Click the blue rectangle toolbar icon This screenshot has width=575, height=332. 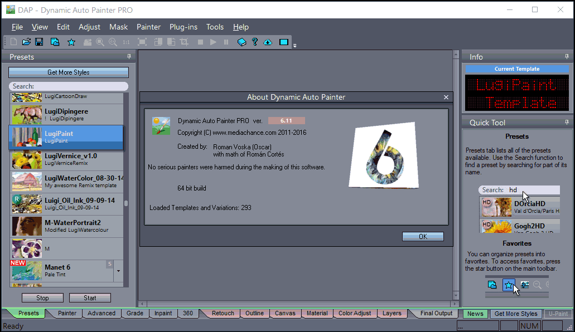coord(283,42)
